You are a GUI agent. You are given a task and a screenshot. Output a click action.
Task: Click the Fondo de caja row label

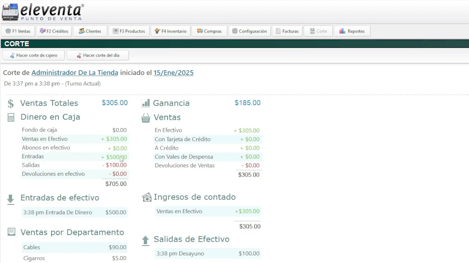(x=39, y=130)
